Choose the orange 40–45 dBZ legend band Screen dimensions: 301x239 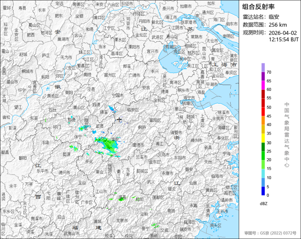click(263, 120)
